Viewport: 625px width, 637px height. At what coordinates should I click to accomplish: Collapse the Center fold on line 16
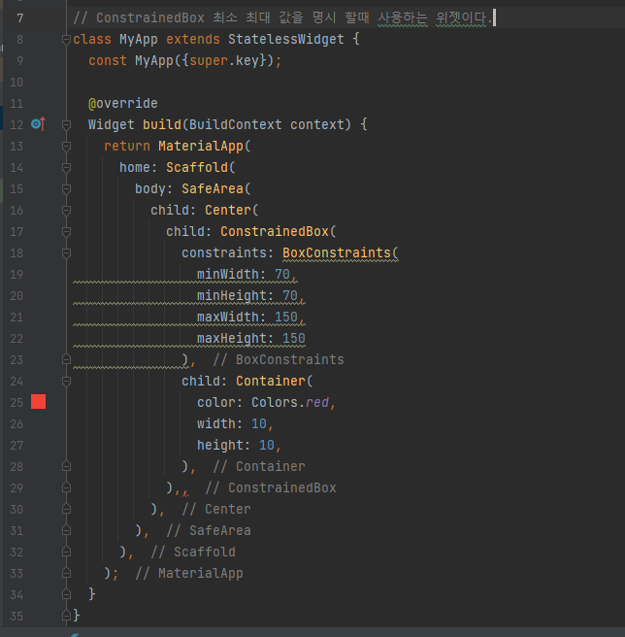point(66,210)
